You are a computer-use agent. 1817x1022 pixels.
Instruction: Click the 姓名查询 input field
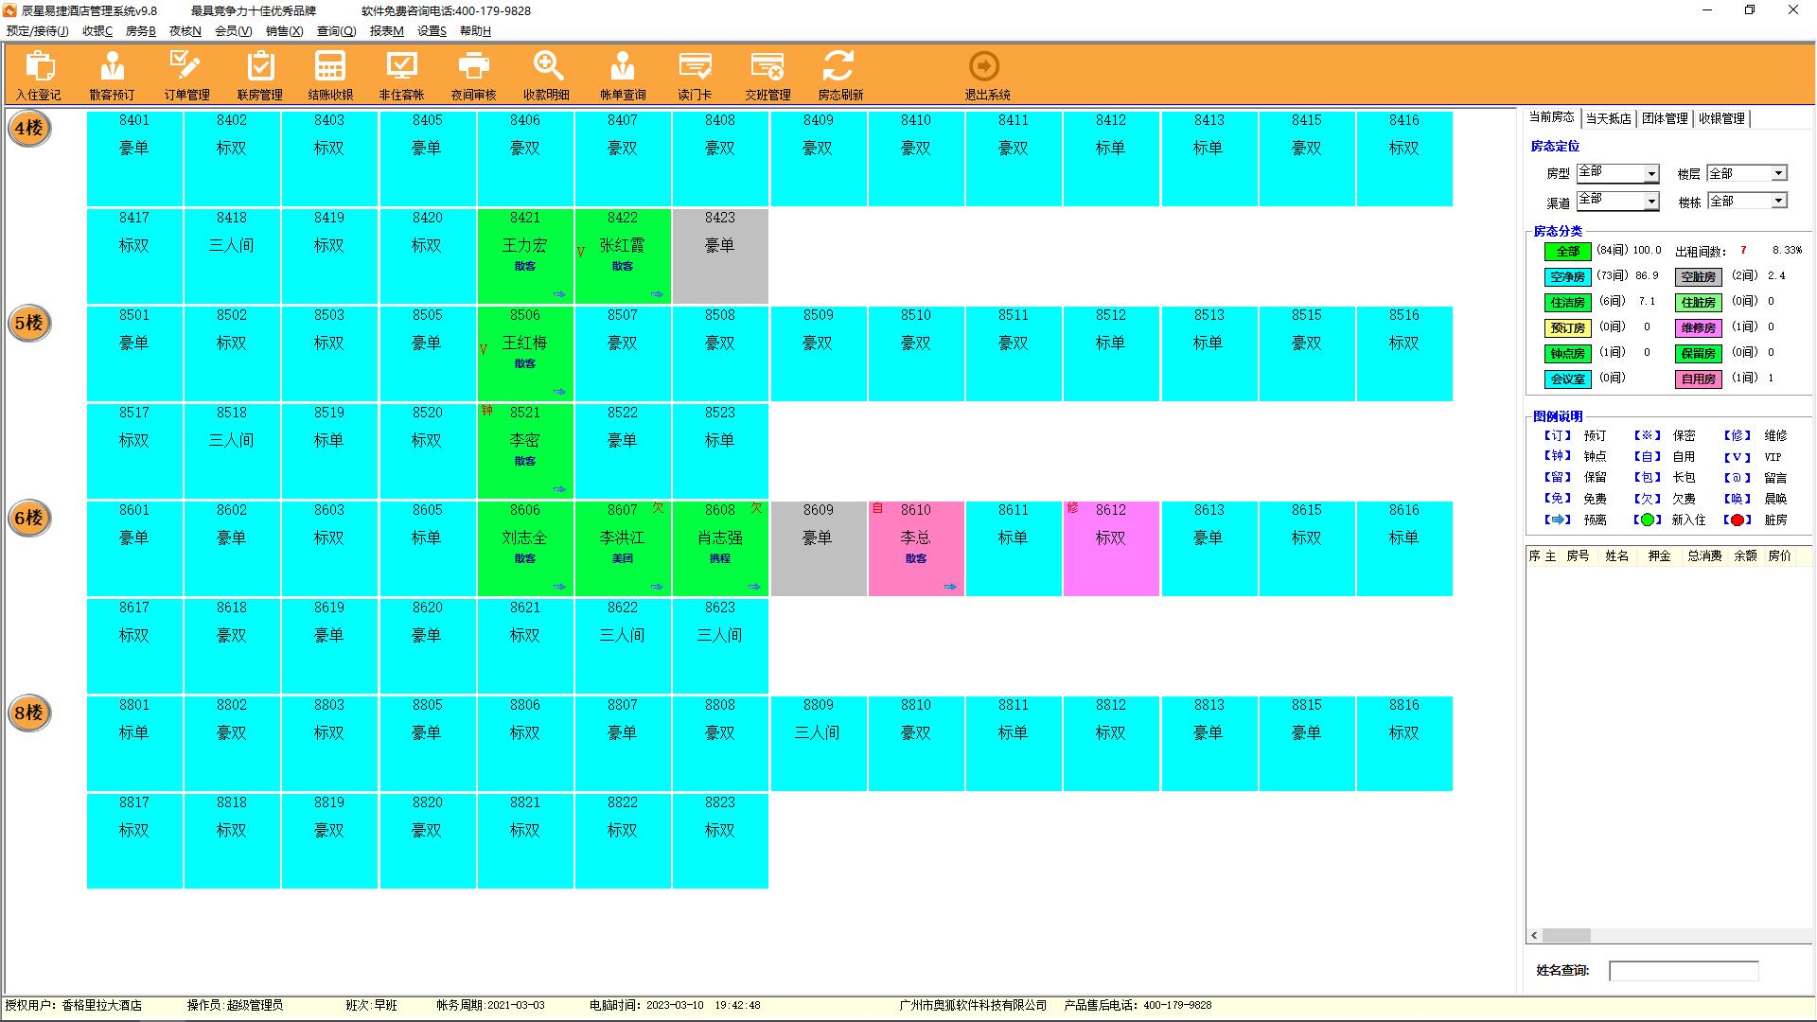tap(1683, 971)
